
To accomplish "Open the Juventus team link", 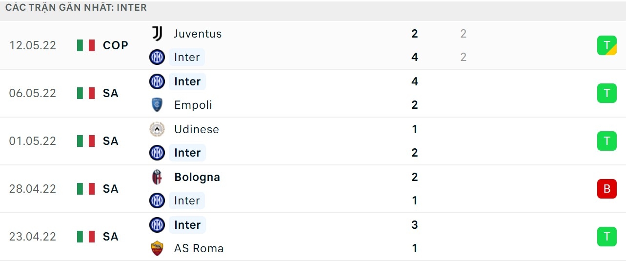I will 198,34.
